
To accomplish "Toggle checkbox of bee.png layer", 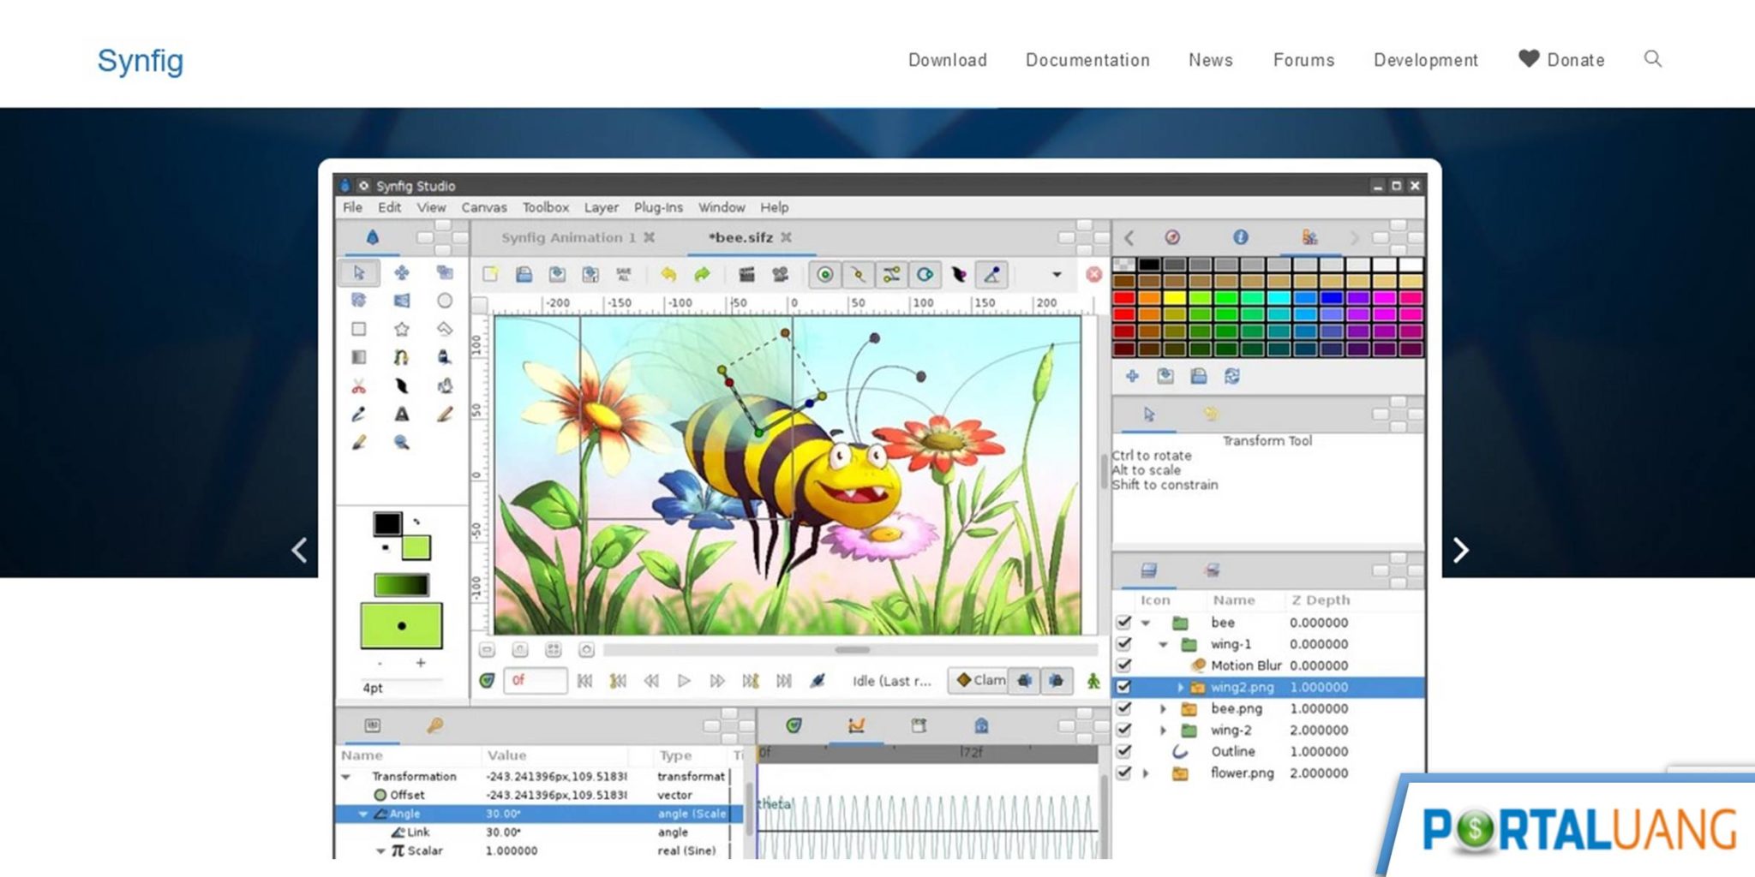I will tap(1123, 708).
